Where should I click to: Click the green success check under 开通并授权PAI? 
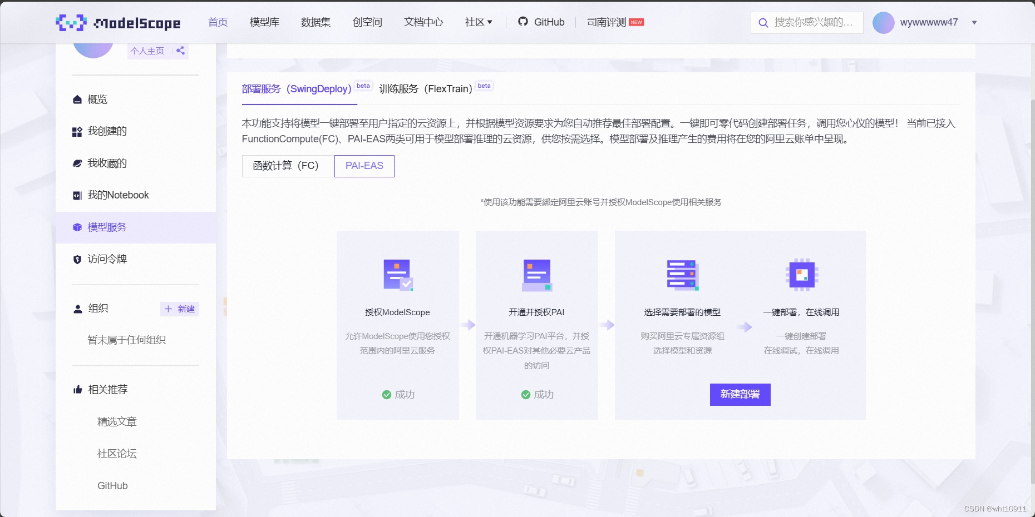[x=526, y=395]
